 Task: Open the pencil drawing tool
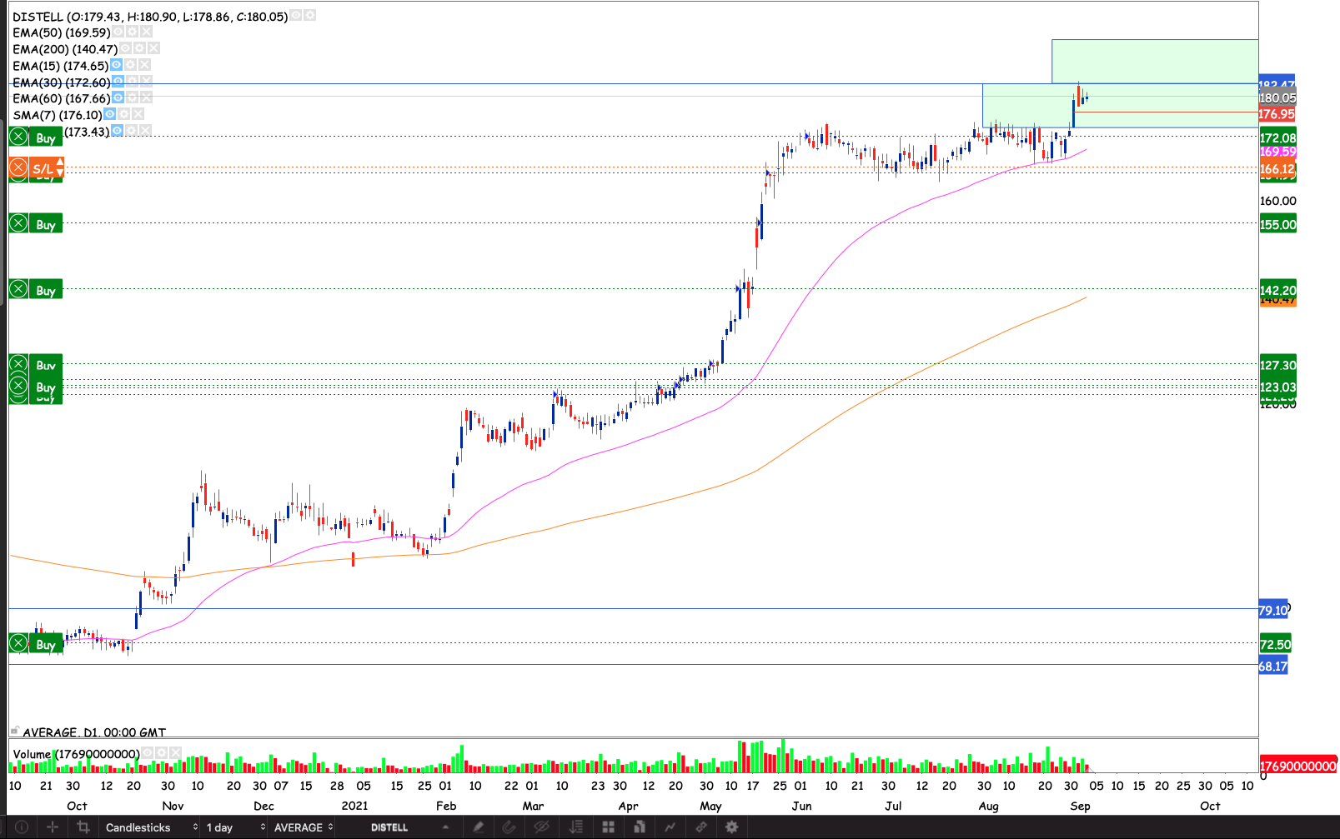click(x=478, y=827)
